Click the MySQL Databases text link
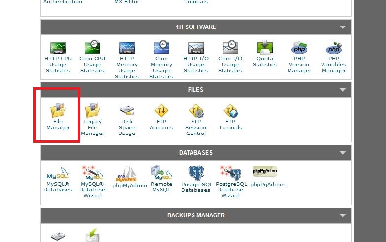This screenshot has height=242, width=386. (x=58, y=187)
